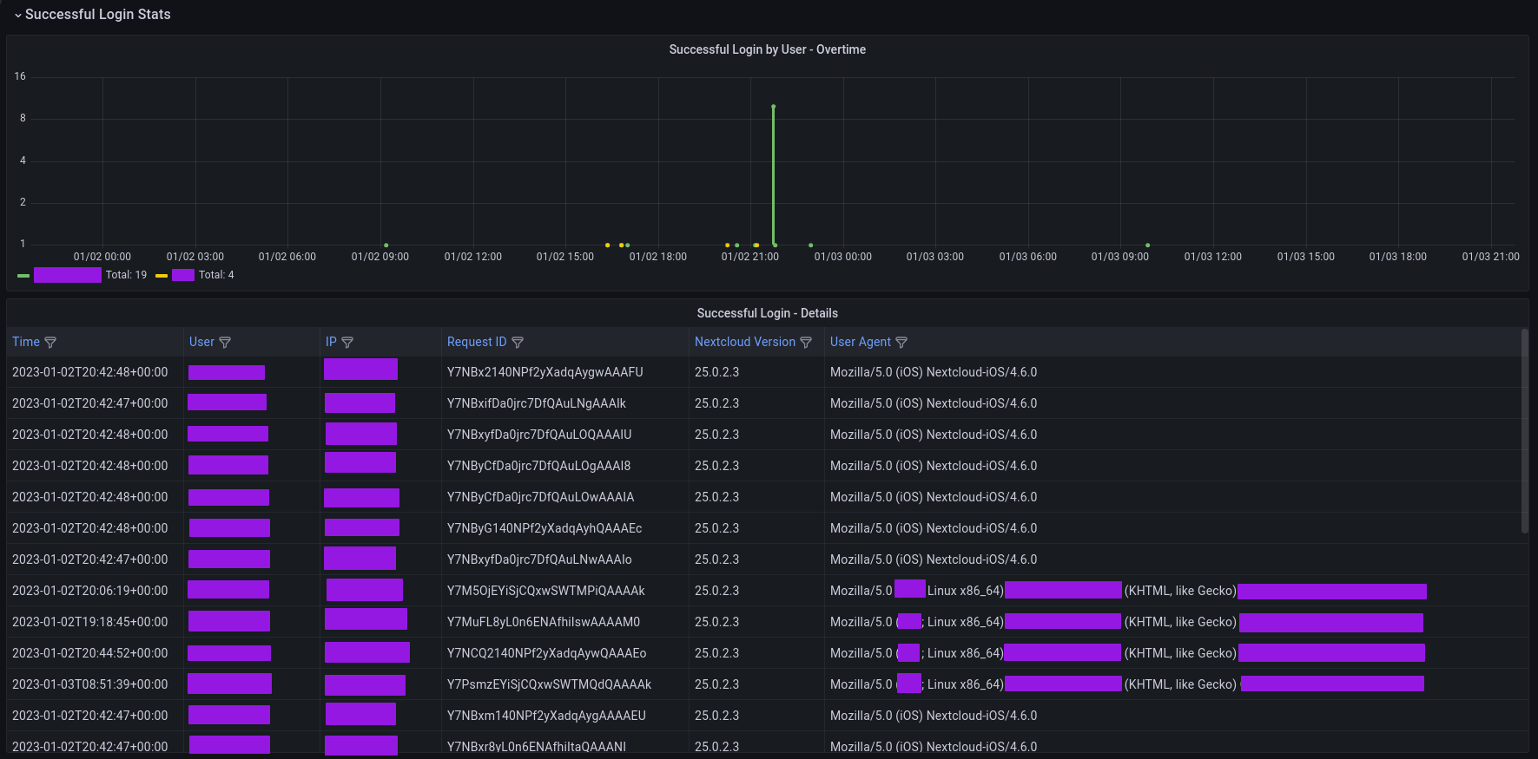The width and height of the screenshot is (1538, 759).
Task: Sort table by Request ID header
Action: [x=476, y=342]
